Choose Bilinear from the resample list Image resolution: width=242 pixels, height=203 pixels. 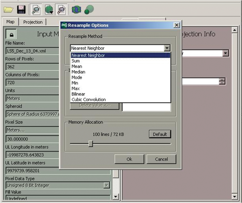pos(78,94)
